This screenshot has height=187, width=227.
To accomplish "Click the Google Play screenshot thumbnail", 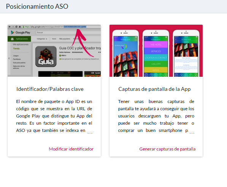I will (54, 51).
